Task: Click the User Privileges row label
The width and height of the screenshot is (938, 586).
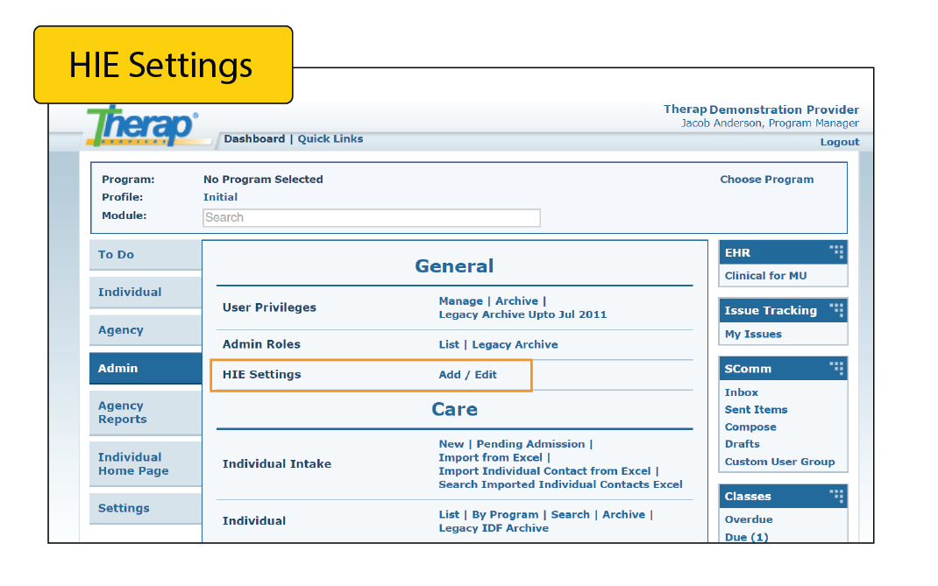Action: click(x=269, y=308)
